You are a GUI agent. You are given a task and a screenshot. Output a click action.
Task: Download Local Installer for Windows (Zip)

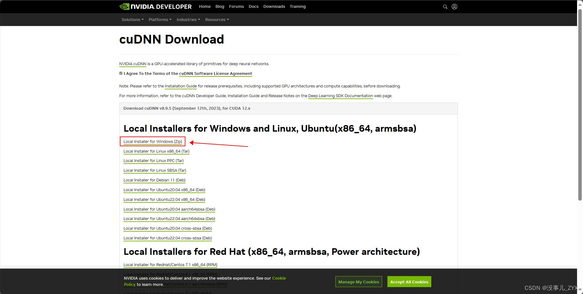click(x=153, y=142)
